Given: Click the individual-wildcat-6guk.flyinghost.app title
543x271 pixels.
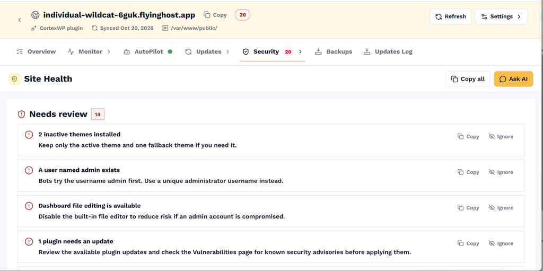Looking at the screenshot, I should [119, 15].
